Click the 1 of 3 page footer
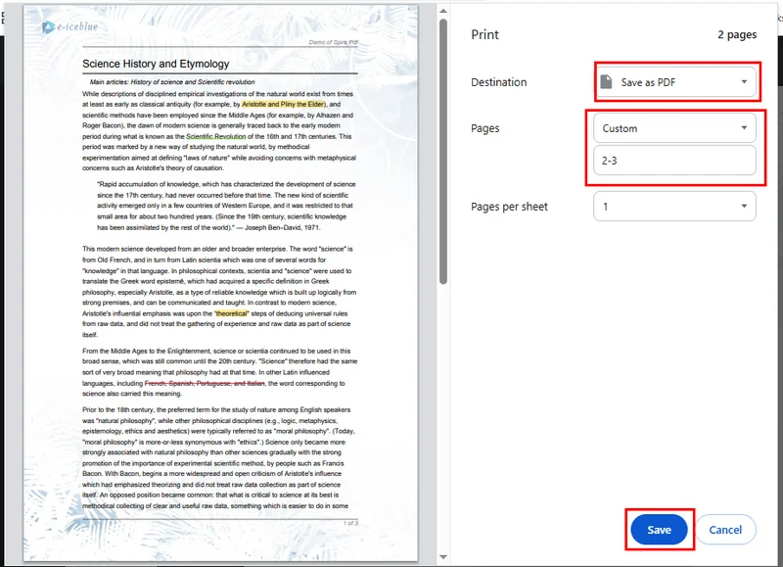The height and width of the screenshot is (567, 783). click(352, 524)
